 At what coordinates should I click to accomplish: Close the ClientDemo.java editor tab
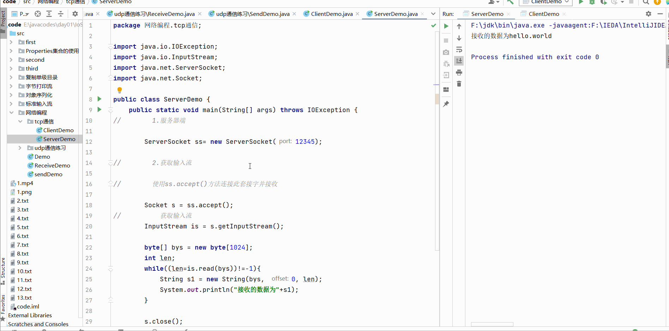click(x=357, y=14)
